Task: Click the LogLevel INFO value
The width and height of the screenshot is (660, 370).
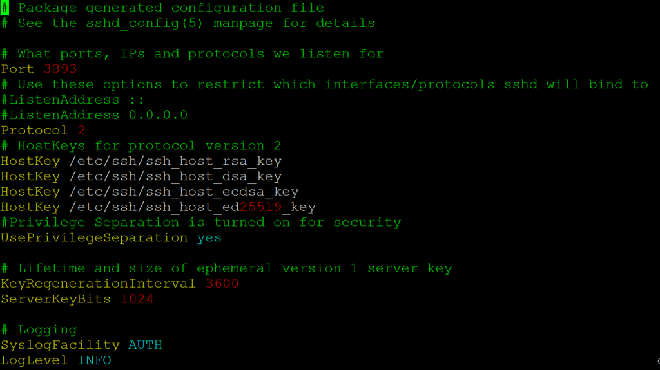Action: (94, 360)
